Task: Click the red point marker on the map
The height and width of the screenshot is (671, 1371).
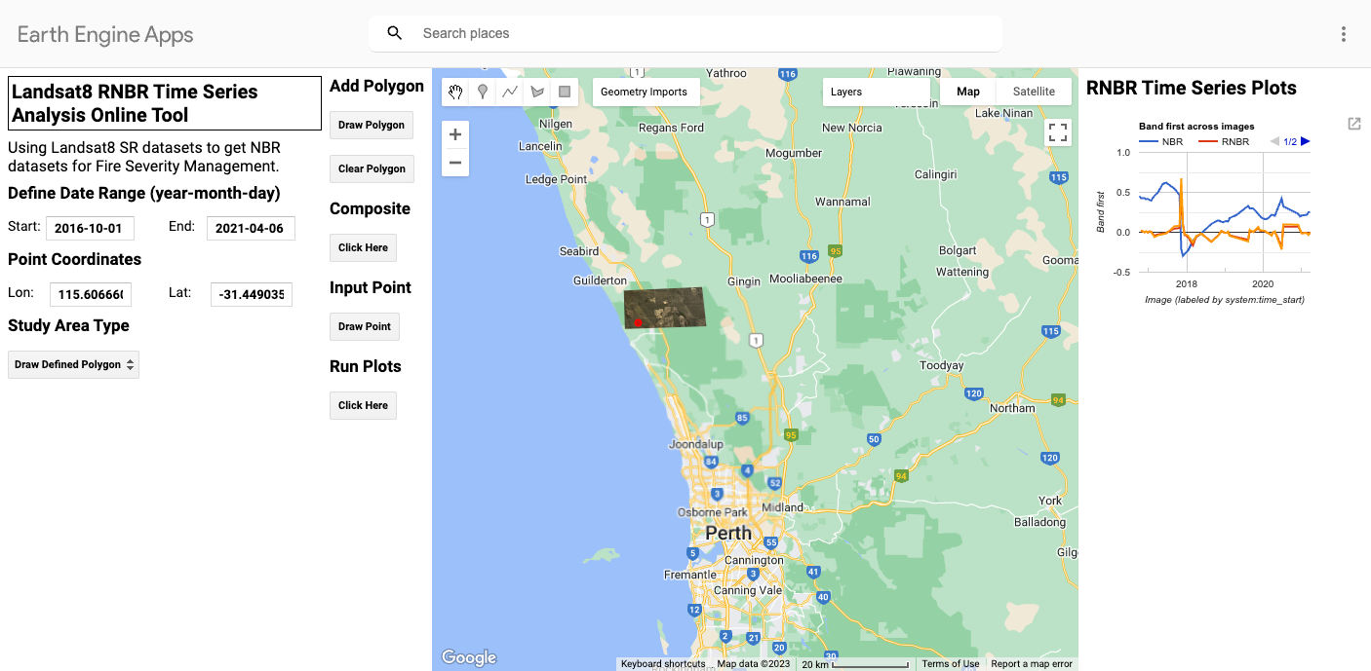Action: [x=638, y=322]
